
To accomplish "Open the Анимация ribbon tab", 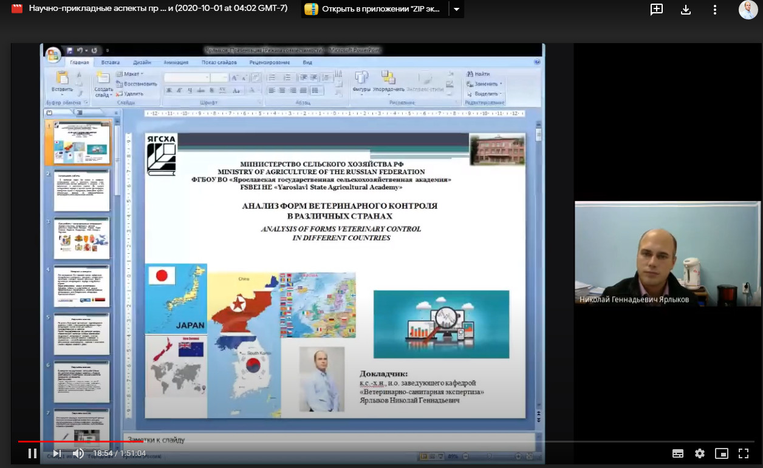I will click(176, 62).
